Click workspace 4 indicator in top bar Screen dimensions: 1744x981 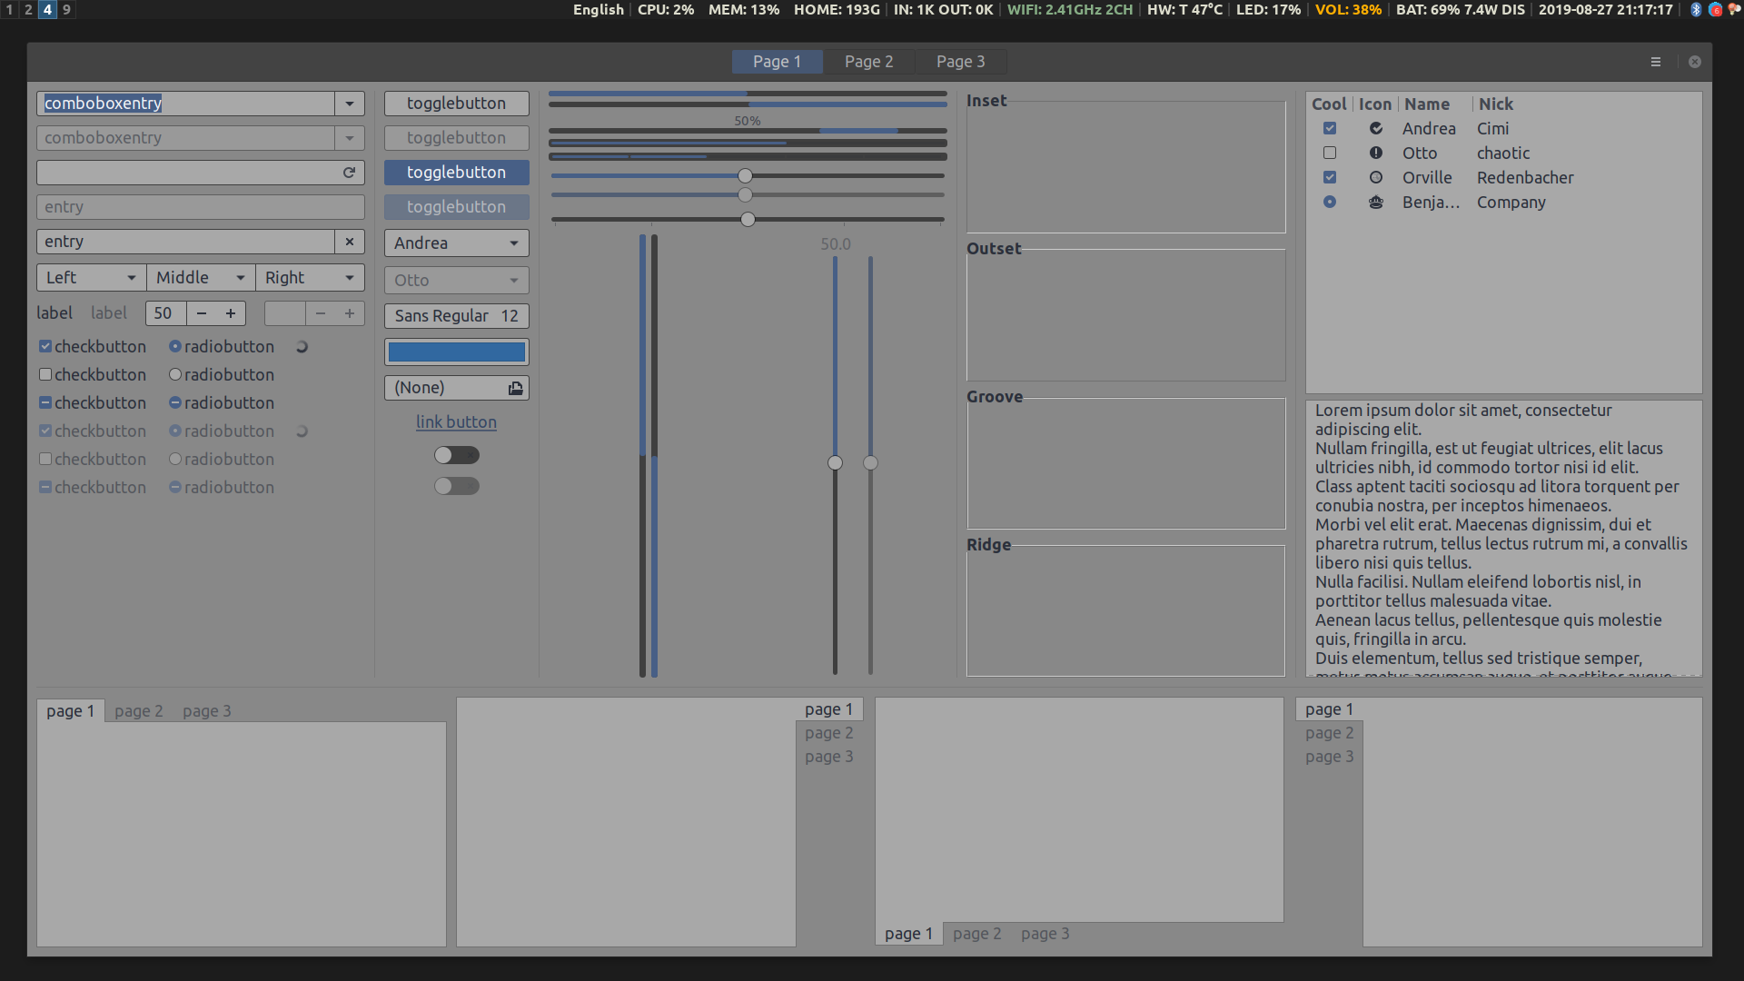coord(47,9)
